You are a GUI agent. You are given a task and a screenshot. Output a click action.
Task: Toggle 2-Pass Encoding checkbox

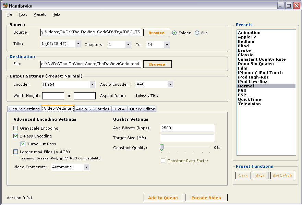(16, 136)
